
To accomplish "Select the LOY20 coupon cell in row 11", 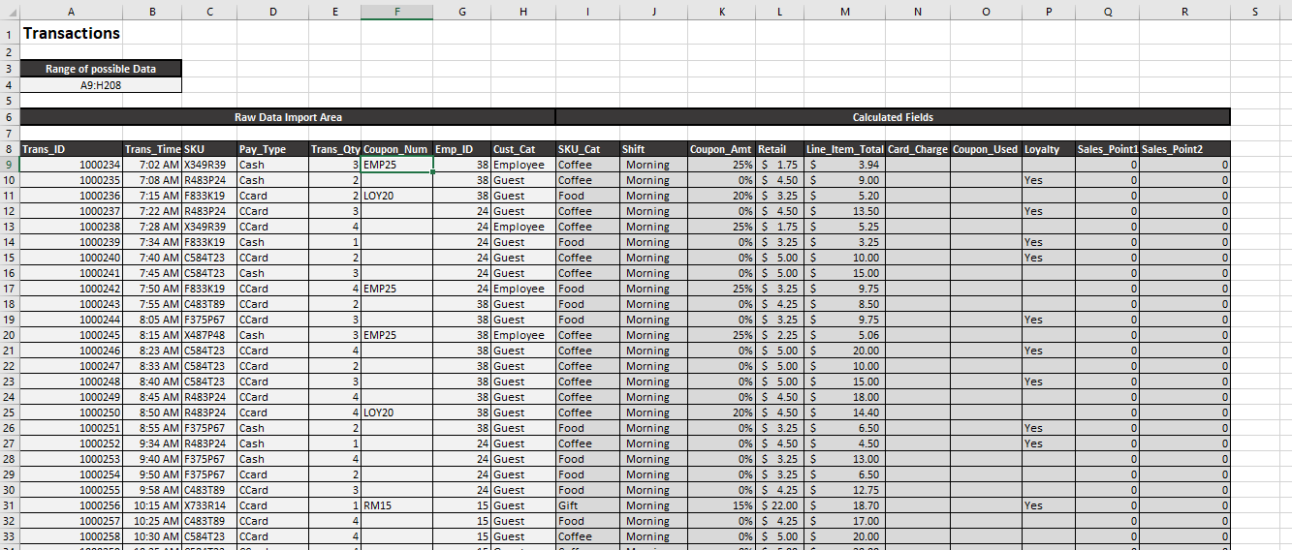I will click(x=396, y=196).
